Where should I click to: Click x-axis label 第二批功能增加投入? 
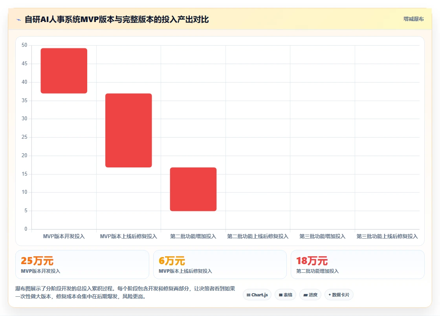[193, 236]
